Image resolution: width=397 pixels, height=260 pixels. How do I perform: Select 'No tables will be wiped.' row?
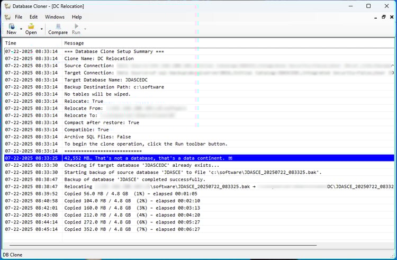click(x=199, y=94)
